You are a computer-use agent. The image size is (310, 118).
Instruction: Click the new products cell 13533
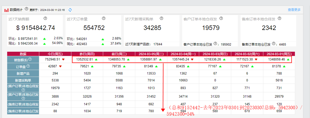pyautogui.click(x=151, y=73)
